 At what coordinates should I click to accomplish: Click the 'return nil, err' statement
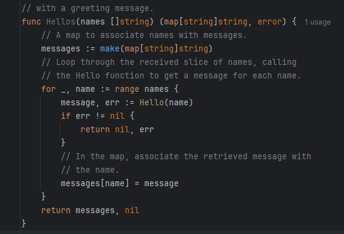[x=117, y=129]
